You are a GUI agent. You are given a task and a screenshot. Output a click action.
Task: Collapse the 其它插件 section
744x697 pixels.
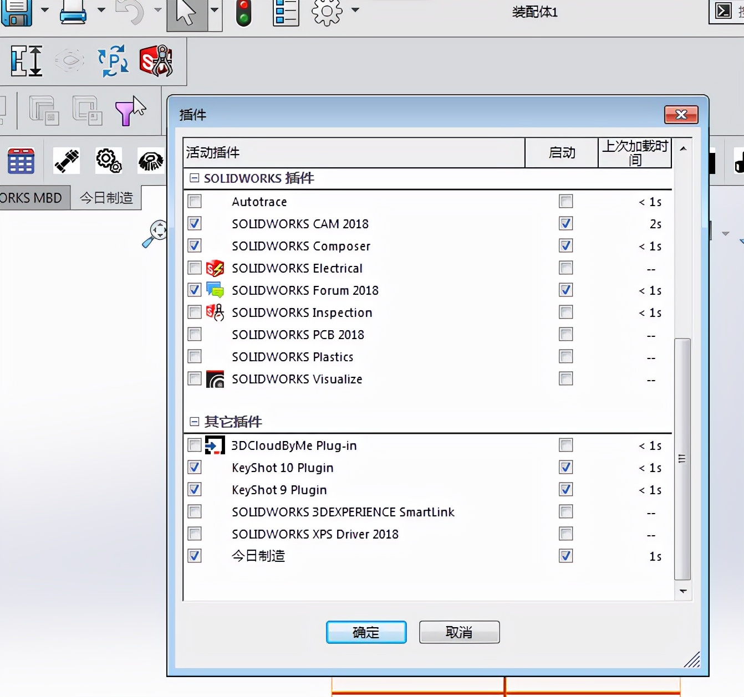click(x=194, y=422)
